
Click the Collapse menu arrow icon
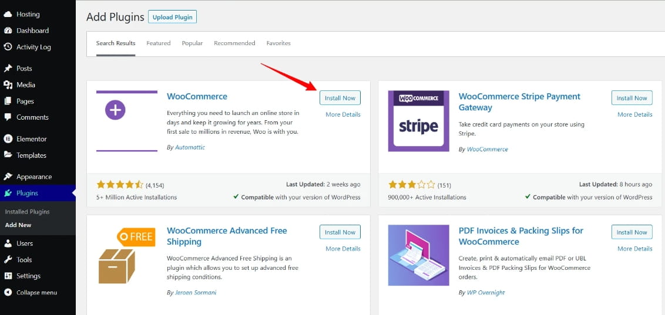(8, 293)
